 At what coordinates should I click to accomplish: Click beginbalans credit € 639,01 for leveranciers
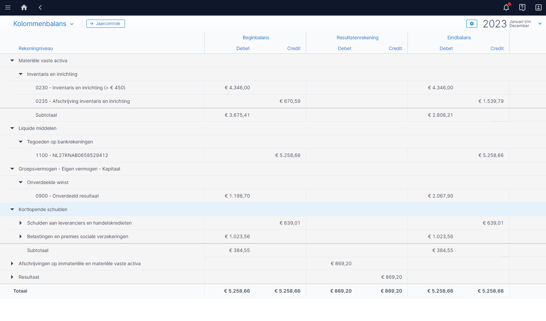[290, 223]
